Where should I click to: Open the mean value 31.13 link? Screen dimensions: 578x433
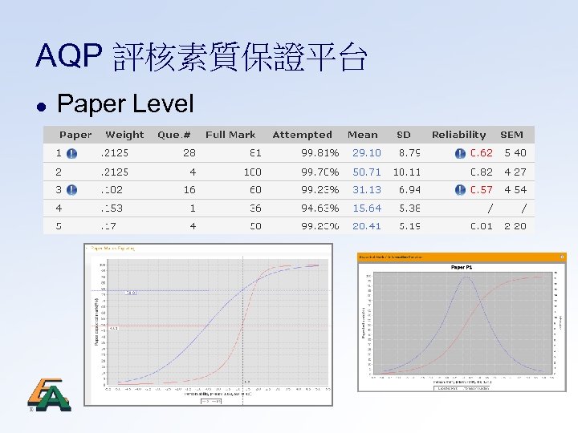point(366,189)
